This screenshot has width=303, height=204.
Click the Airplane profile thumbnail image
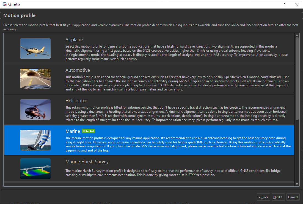35,48
